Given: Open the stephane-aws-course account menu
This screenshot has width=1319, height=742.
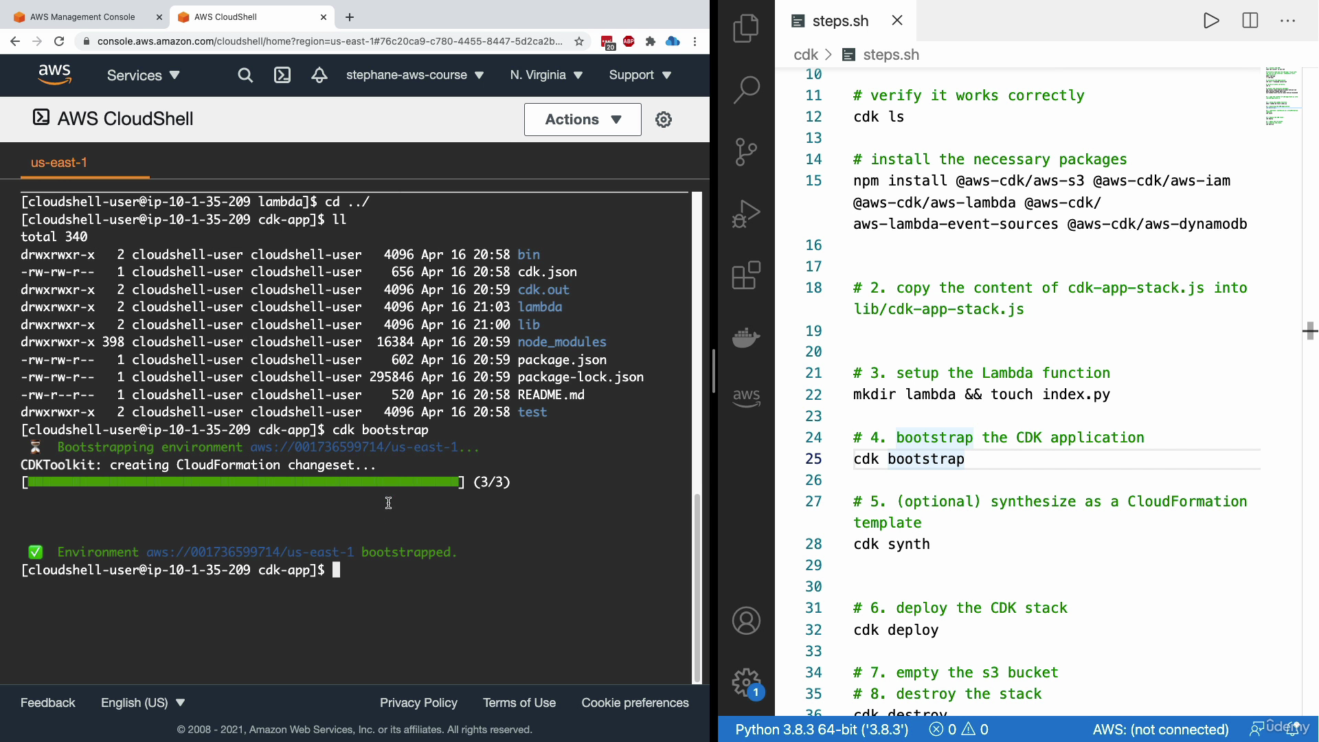Looking at the screenshot, I should [415, 75].
